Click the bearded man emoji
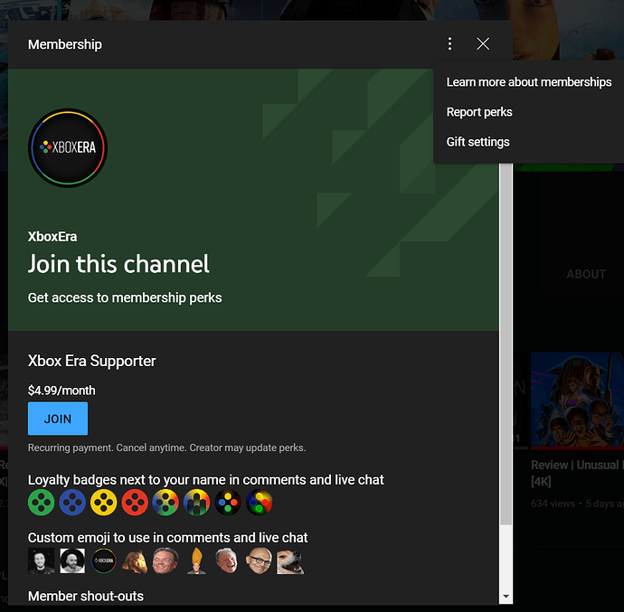 click(72, 560)
